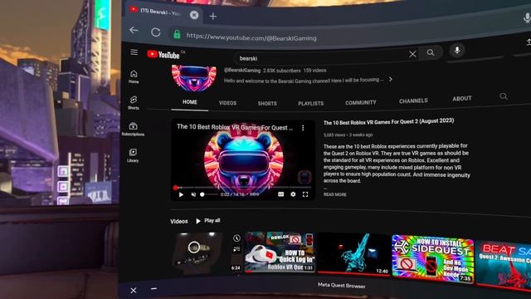Open Subscriptions in the left sidebar
The image size is (531, 299).
pyautogui.click(x=133, y=129)
